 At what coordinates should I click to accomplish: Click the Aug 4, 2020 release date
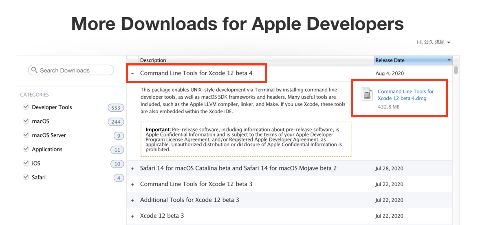pyautogui.click(x=390, y=73)
